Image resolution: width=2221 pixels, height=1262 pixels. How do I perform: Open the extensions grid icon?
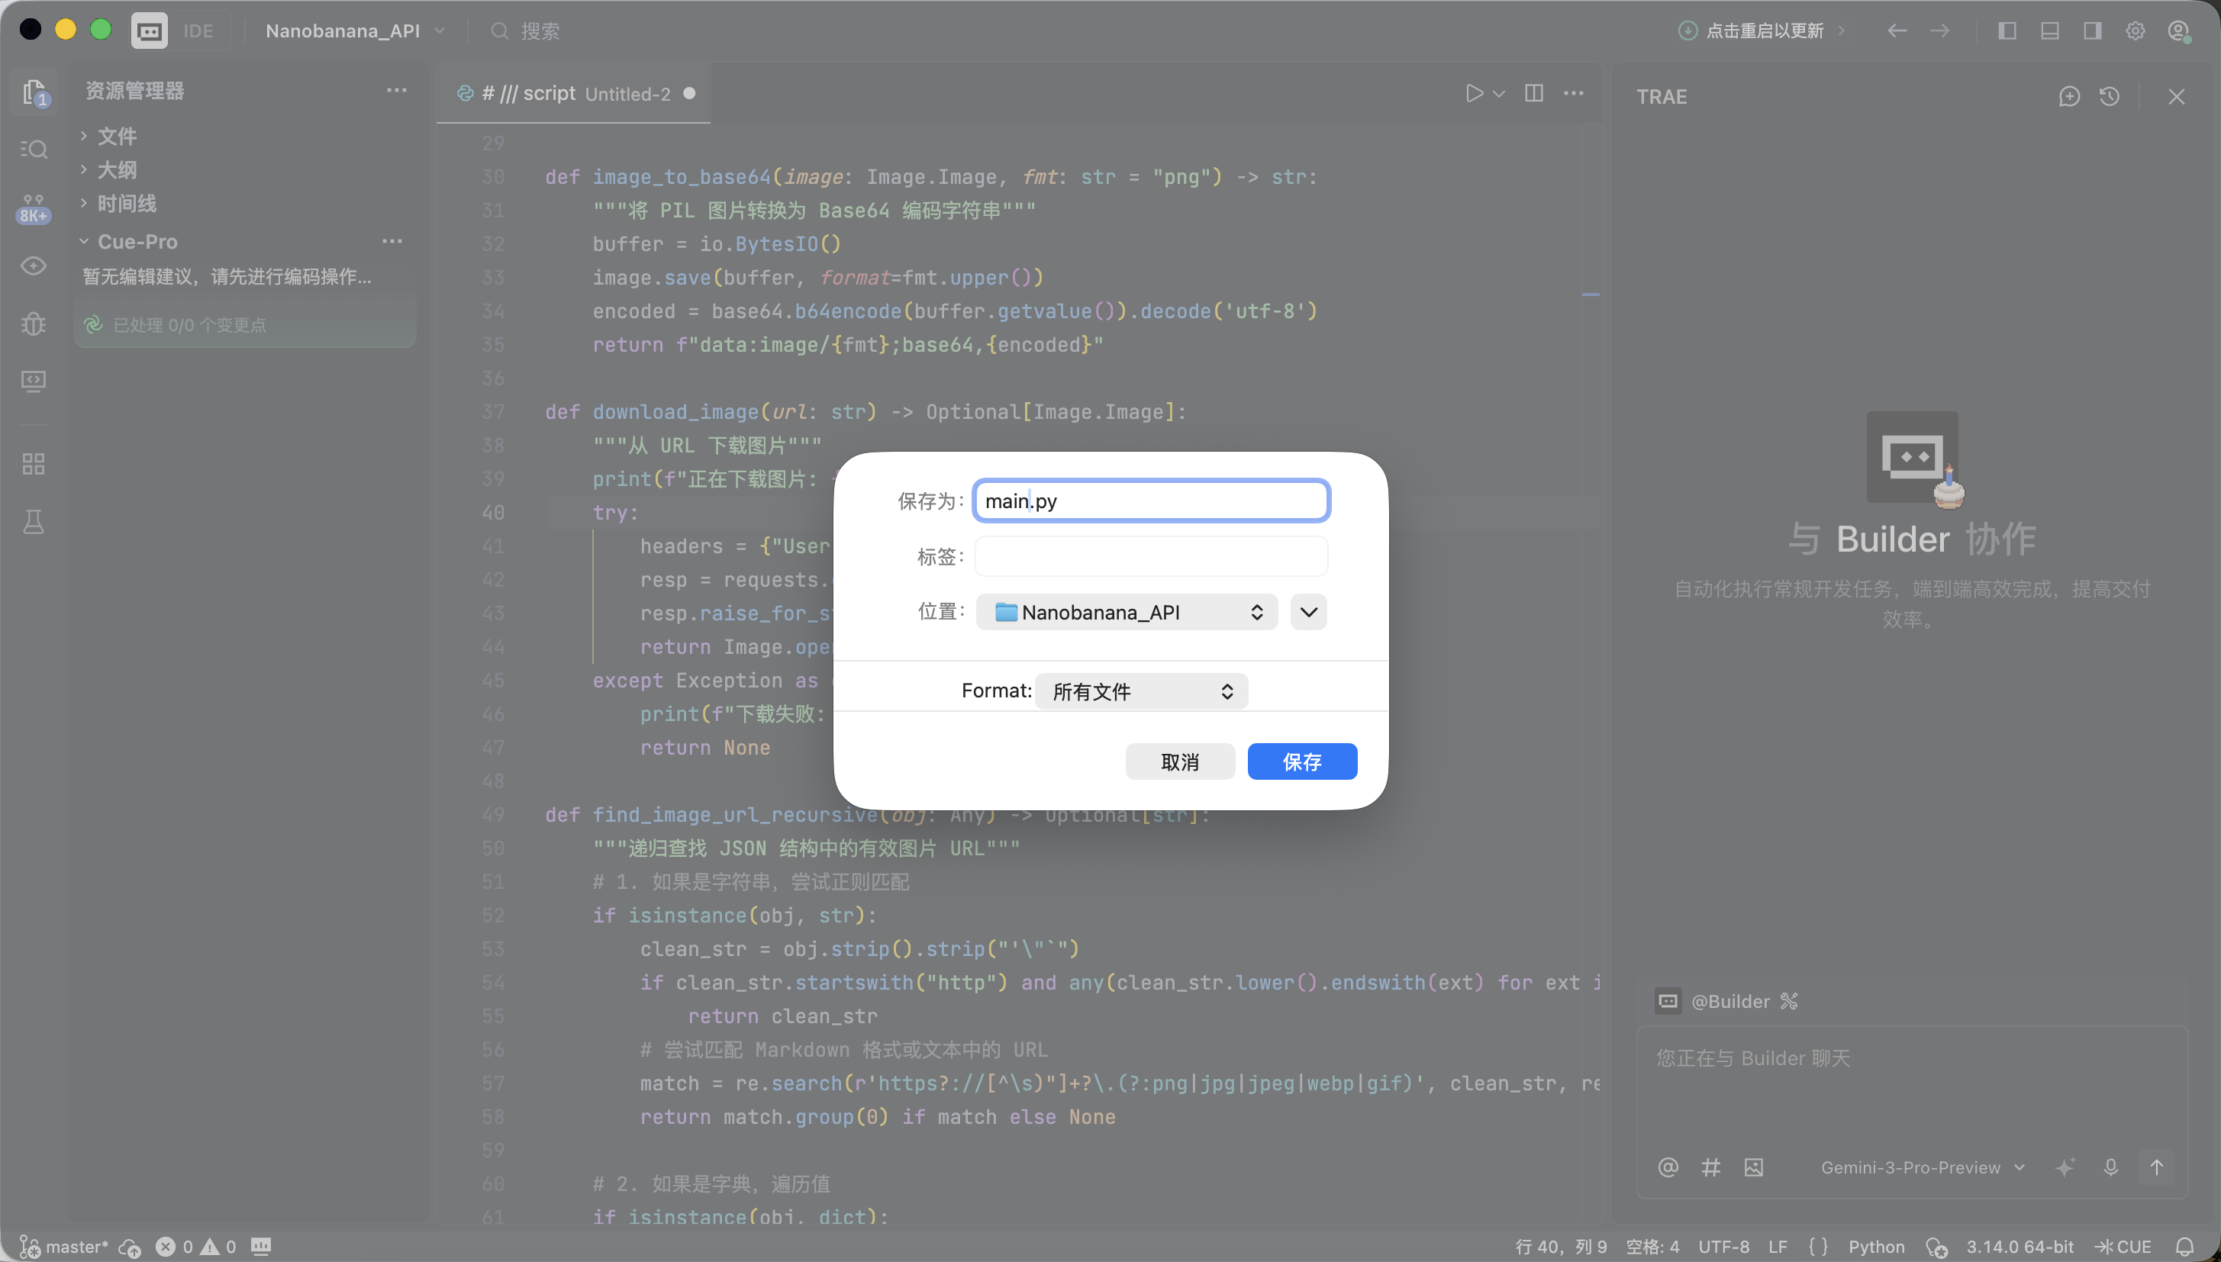click(x=33, y=464)
